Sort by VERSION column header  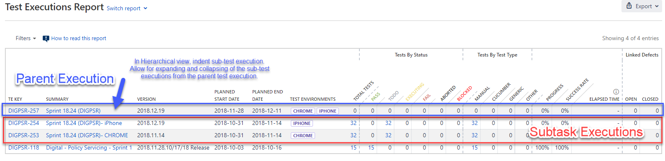[x=146, y=99]
